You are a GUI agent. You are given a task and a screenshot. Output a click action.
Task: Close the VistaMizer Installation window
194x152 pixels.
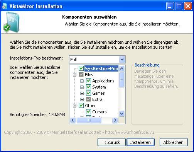click(x=188, y=6)
